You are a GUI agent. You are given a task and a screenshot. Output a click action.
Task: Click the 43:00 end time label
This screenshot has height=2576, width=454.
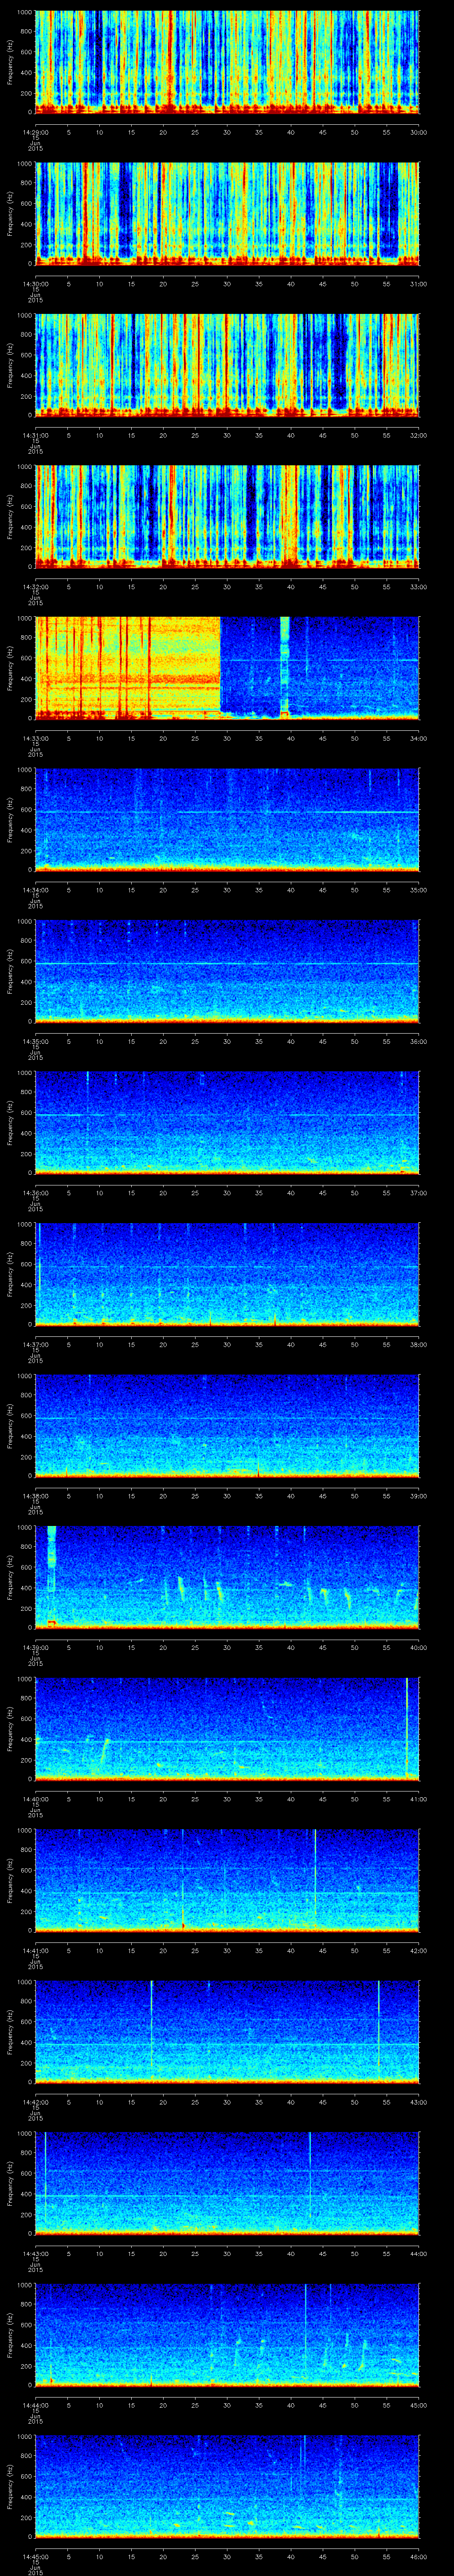tap(419, 2102)
